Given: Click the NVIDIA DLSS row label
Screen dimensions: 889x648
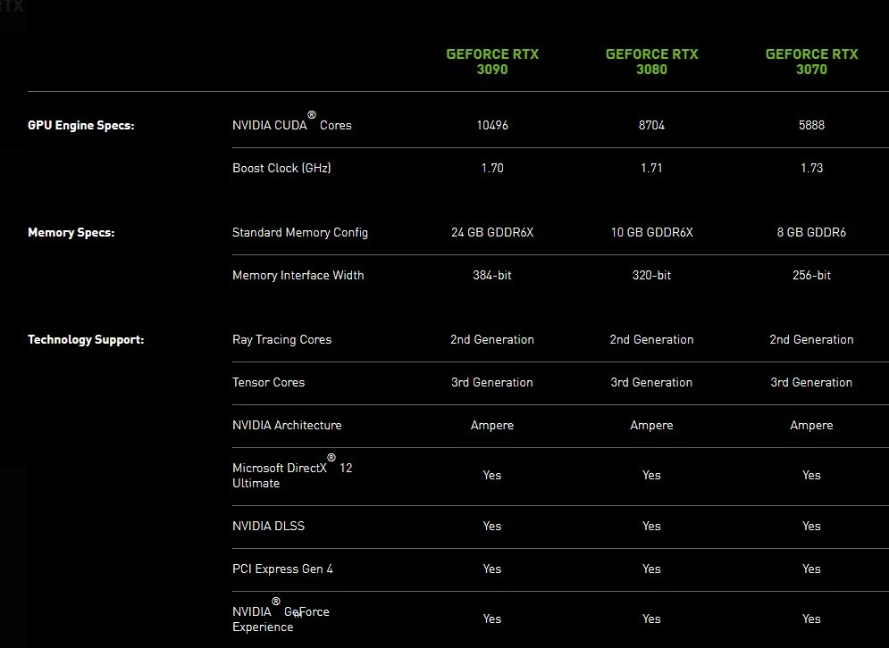Looking at the screenshot, I should click(x=268, y=526).
